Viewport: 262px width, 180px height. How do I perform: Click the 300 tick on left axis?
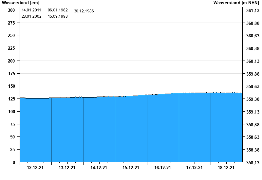pos(11,10)
